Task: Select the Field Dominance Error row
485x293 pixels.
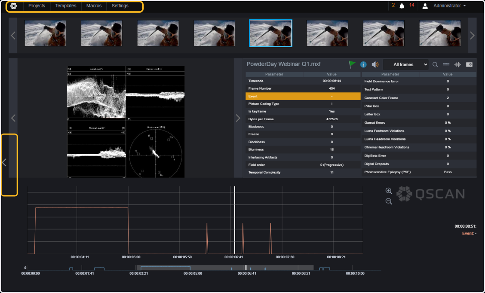Action: (x=419, y=81)
